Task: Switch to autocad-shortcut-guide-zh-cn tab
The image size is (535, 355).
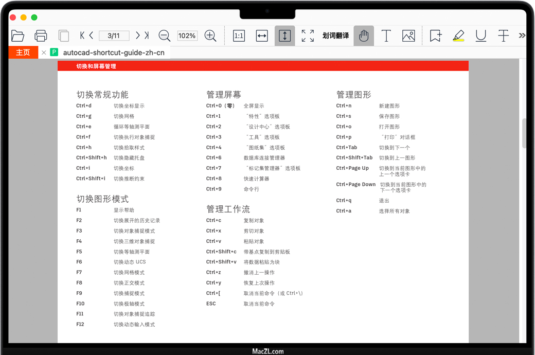Action: click(113, 52)
